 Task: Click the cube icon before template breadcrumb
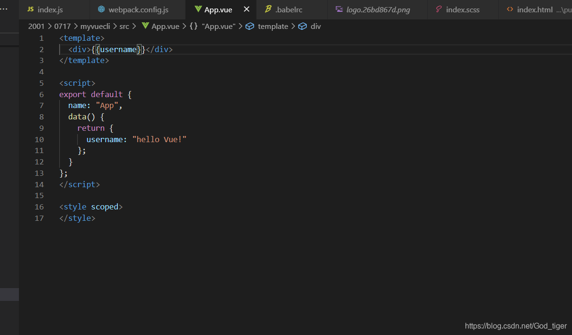coord(250,27)
